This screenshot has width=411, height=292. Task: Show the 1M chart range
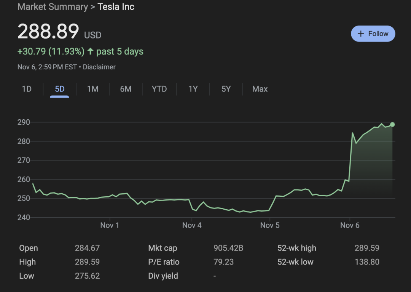click(93, 89)
